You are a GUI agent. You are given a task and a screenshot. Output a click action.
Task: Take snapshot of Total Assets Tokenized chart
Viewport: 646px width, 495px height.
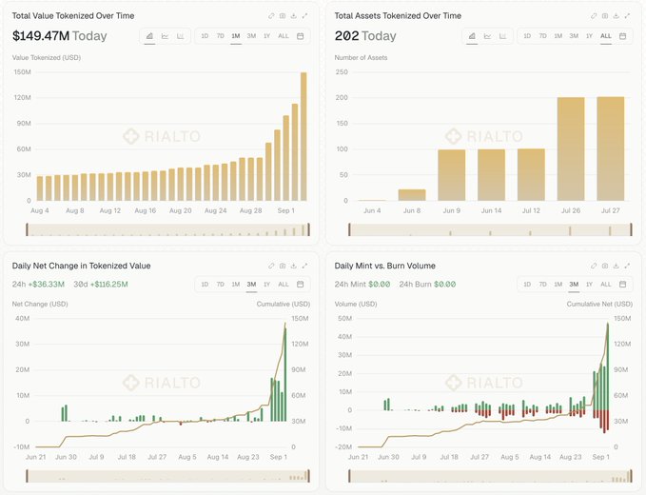[605, 15]
